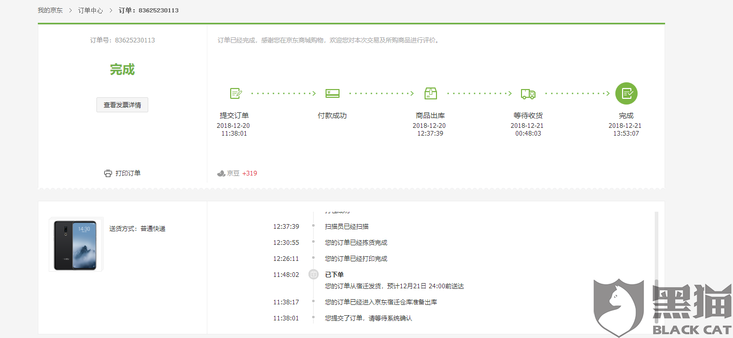
Task: Click the delivery truck icon
Action: pyautogui.click(x=528, y=94)
